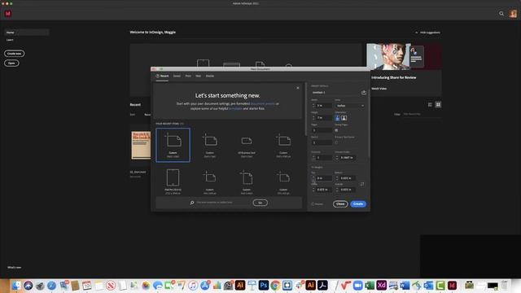Screen dimensions: 521x293
Task: Click the Column Gutter stepper arrows
Action: (x=337, y=158)
